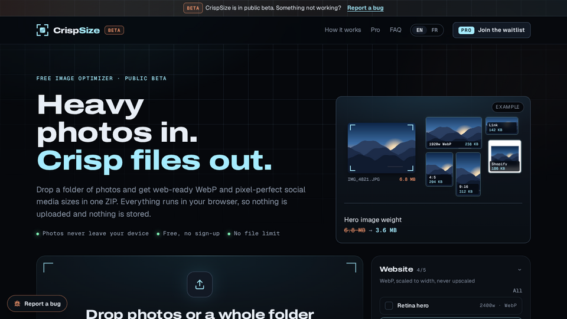Click the Website '4/5' counter

click(421, 270)
